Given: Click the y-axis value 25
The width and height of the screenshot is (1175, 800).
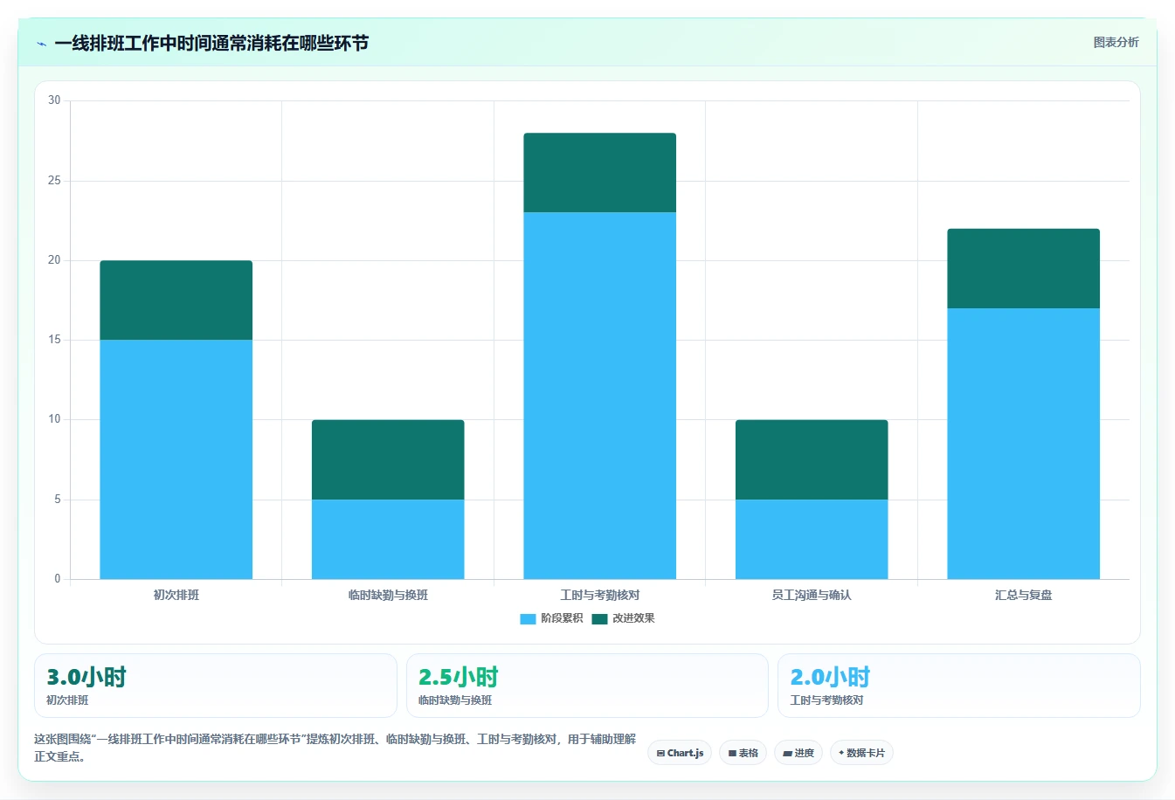Looking at the screenshot, I should click(54, 181).
